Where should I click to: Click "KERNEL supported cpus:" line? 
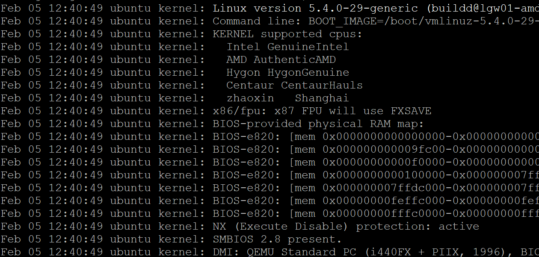point(287,34)
